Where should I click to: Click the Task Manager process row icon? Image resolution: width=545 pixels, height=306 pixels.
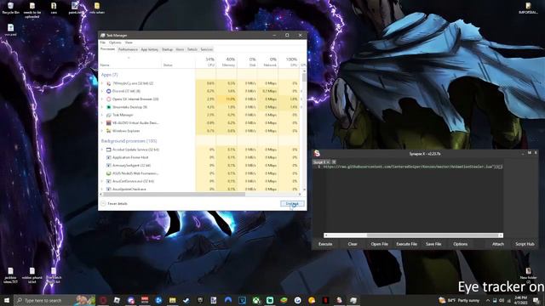point(108,116)
